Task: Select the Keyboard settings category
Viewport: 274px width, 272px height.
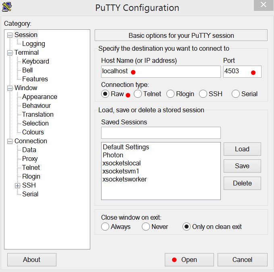Action: (x=35, y=62)
